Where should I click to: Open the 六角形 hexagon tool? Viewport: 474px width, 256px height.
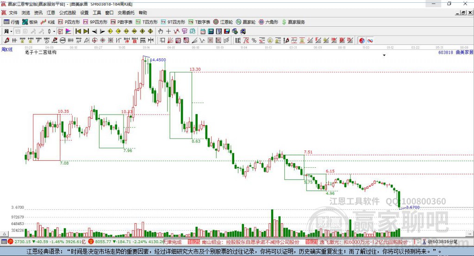[268, 22]
